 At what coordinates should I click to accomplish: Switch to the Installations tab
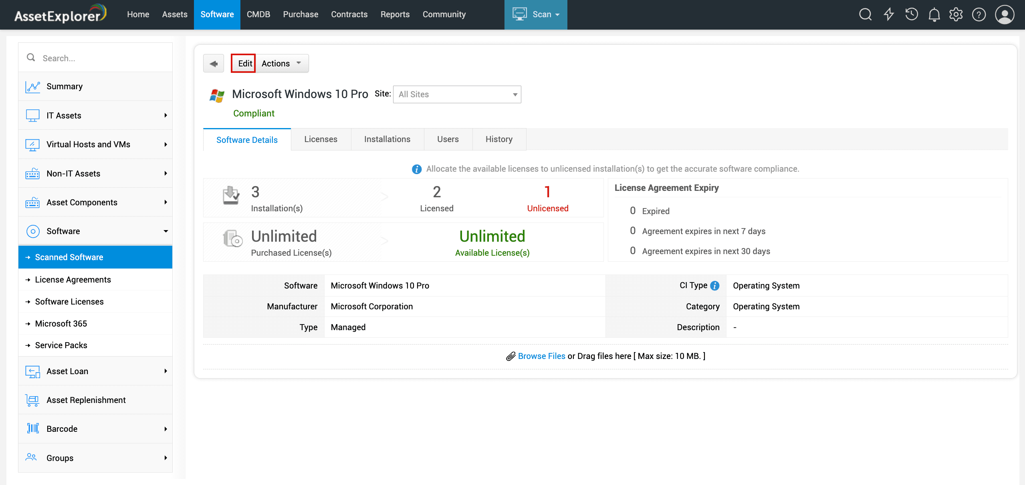[x=387, y=139]
